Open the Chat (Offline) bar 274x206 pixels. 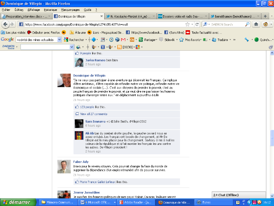click(239, 195)
